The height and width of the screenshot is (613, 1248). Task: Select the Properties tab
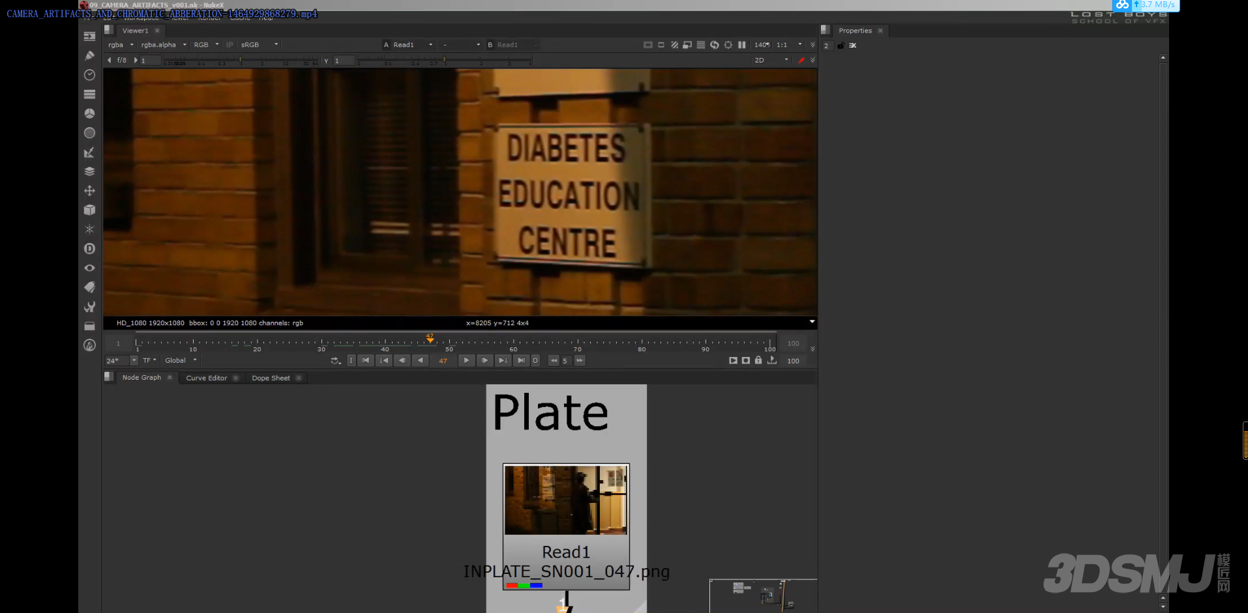pyautogui.click(x=855, y=31)
